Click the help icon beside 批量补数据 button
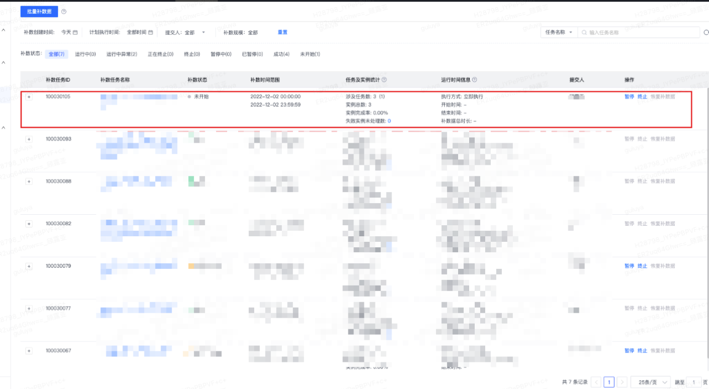 [64, 11]
